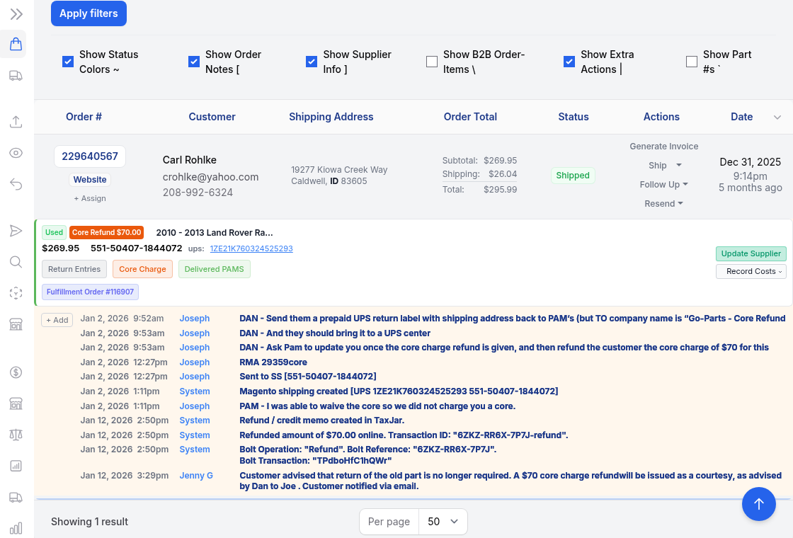Click the RMA 29359core note
The height and width of the screenshot is (538, 793).
[273, 362]
